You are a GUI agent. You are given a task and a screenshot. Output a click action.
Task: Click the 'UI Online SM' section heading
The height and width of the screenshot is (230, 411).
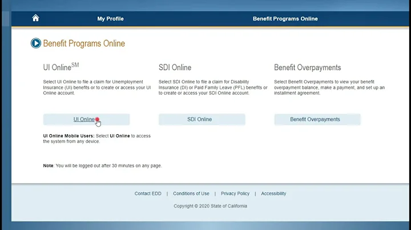pos(61,67)
